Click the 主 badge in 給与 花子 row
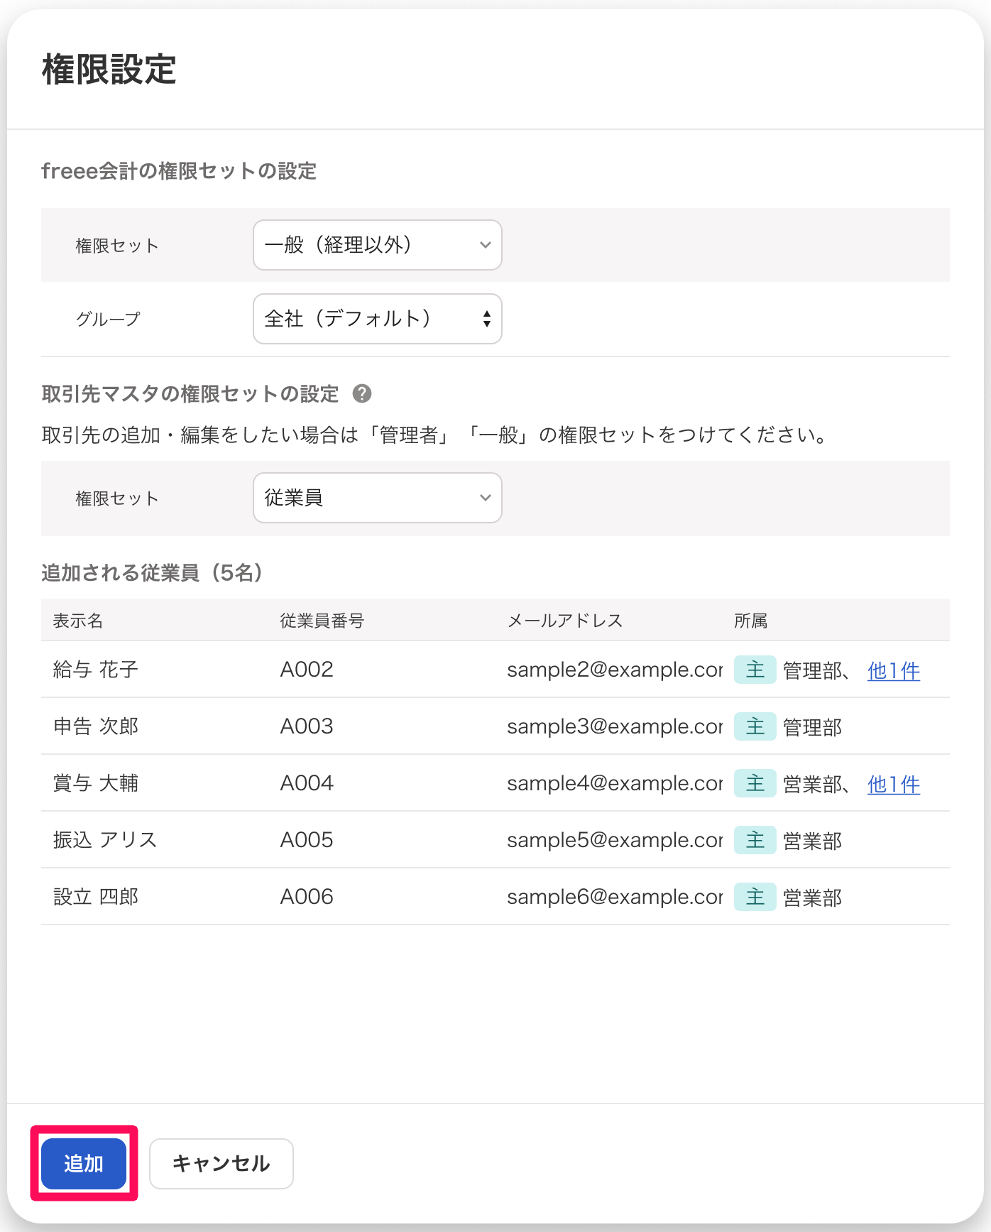991x1232 pixels. (755, 670)
